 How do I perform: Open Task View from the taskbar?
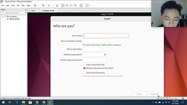point(10,102)
